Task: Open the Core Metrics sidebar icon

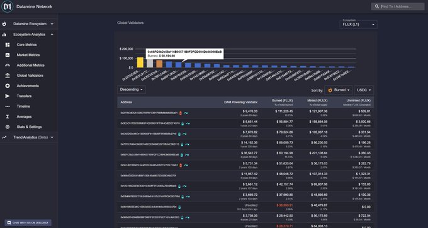Action: (8, 45)
